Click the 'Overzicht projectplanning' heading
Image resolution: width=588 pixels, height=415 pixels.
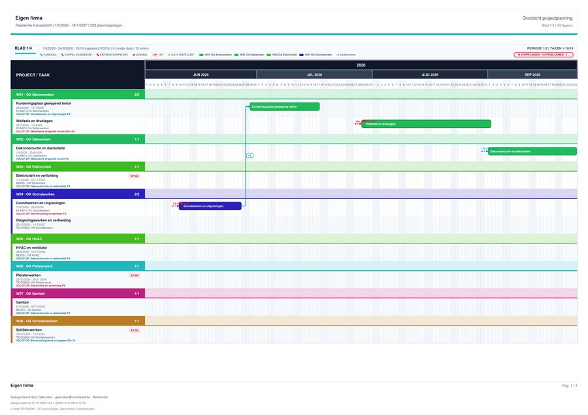point(547,18)
